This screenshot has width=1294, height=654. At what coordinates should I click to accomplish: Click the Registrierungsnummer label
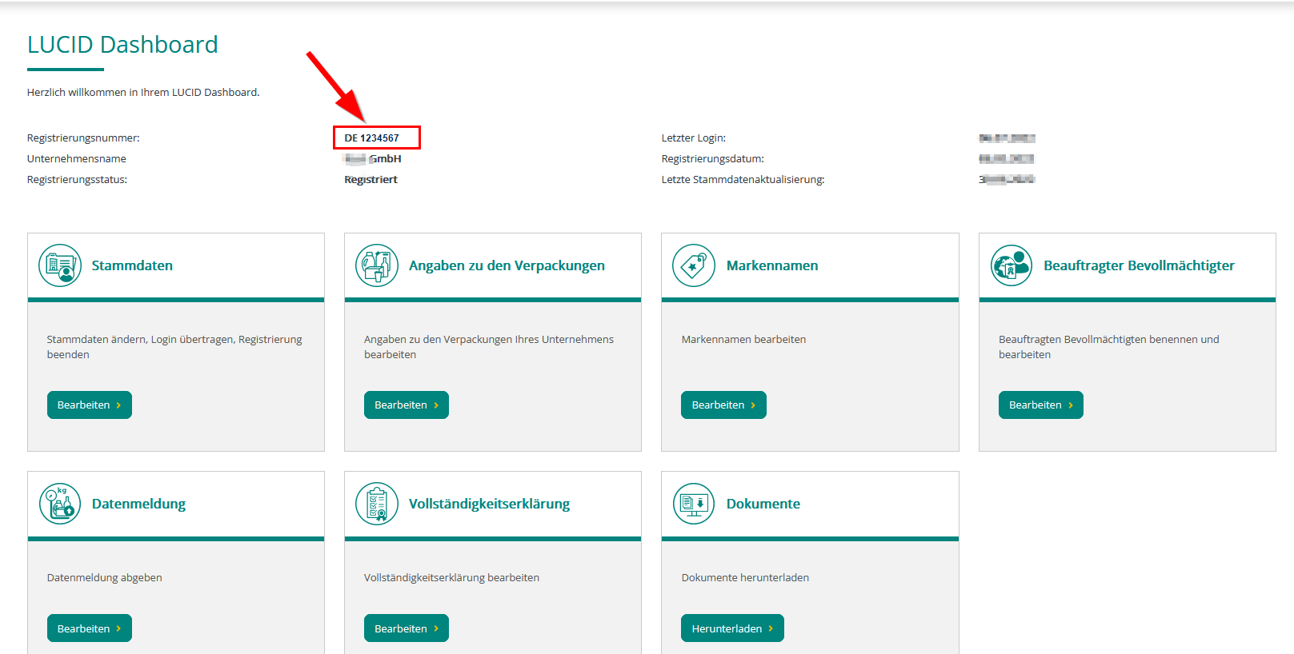[x=83, y=138]
